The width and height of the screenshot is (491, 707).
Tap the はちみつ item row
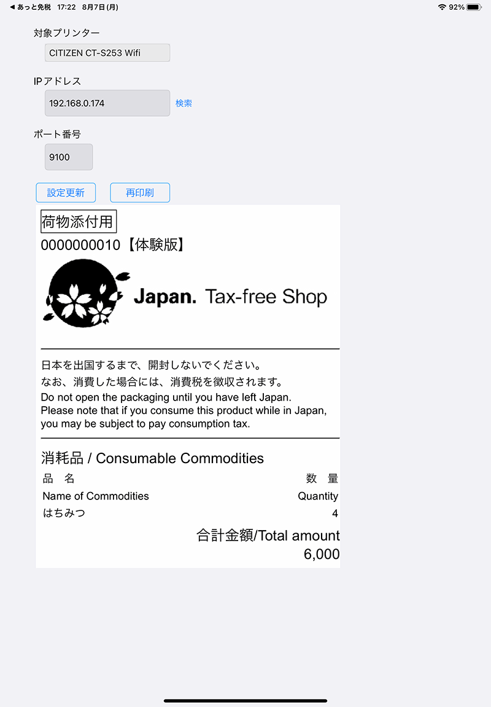190,513
